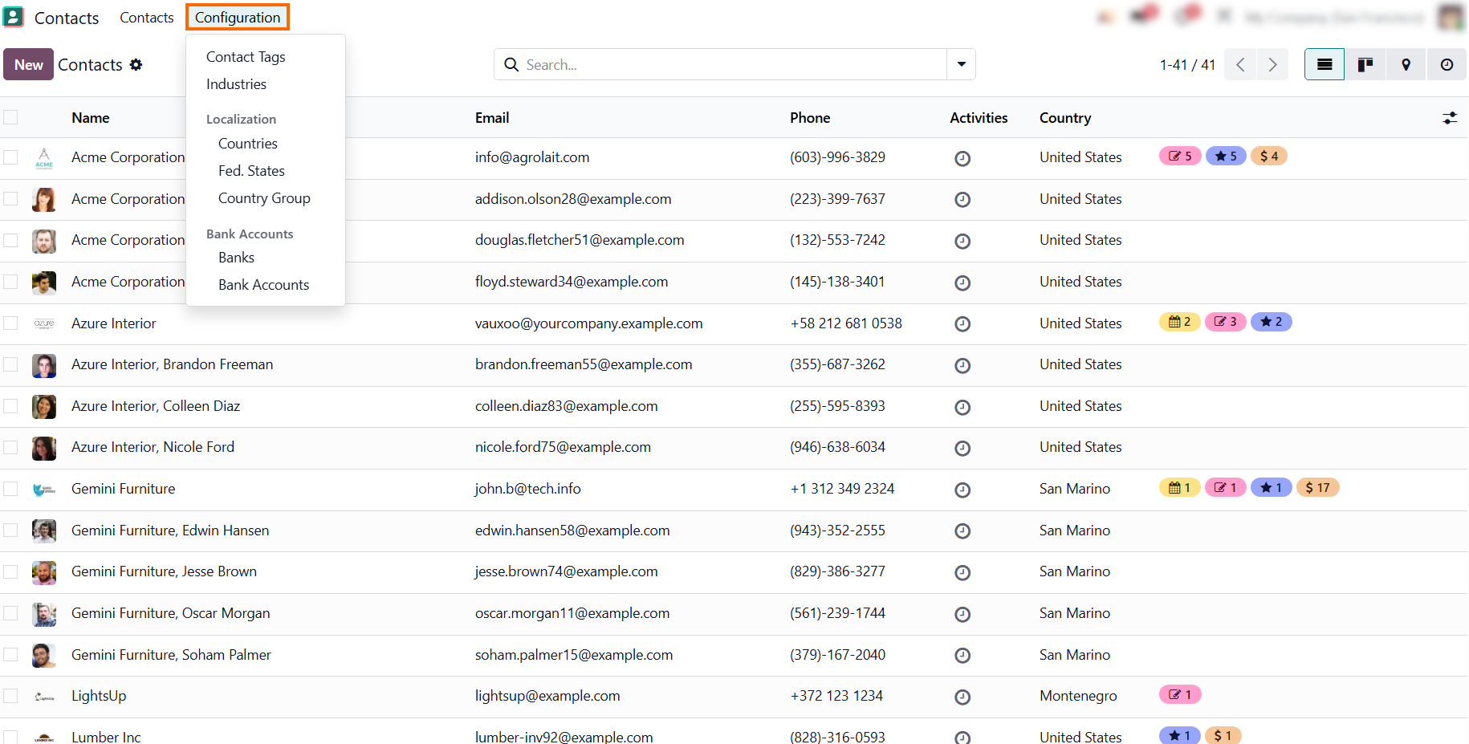Switch to the list view icon

pos(1325,64)
